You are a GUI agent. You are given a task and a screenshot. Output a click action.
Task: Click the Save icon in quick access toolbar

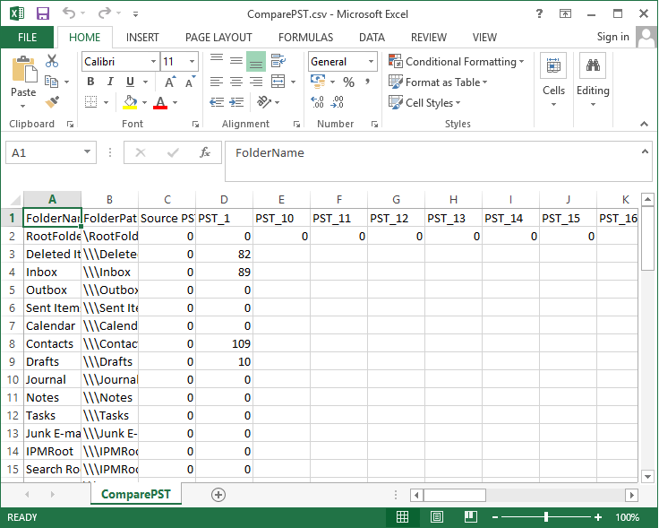43,13
